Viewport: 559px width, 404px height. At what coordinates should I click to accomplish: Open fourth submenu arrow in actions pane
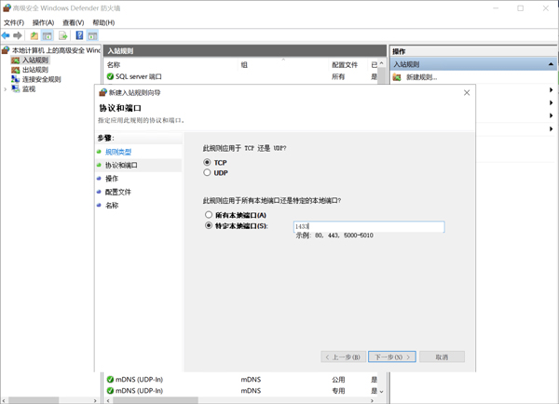click(551, 128)
